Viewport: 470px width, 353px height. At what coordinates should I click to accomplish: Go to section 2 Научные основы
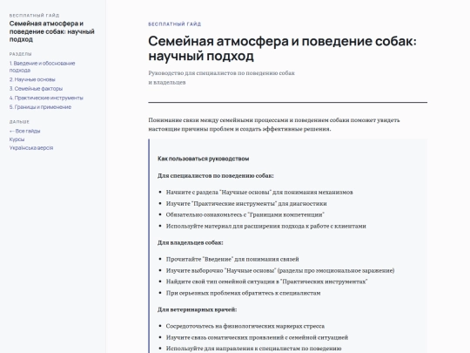click(x=32, y=79)
